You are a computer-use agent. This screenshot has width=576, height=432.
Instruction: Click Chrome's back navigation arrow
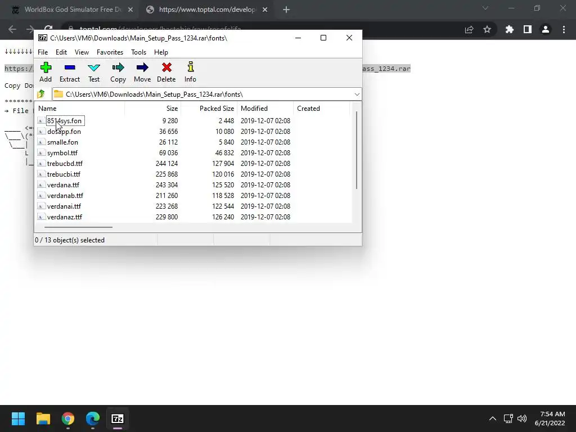click(x=12, y=29)
